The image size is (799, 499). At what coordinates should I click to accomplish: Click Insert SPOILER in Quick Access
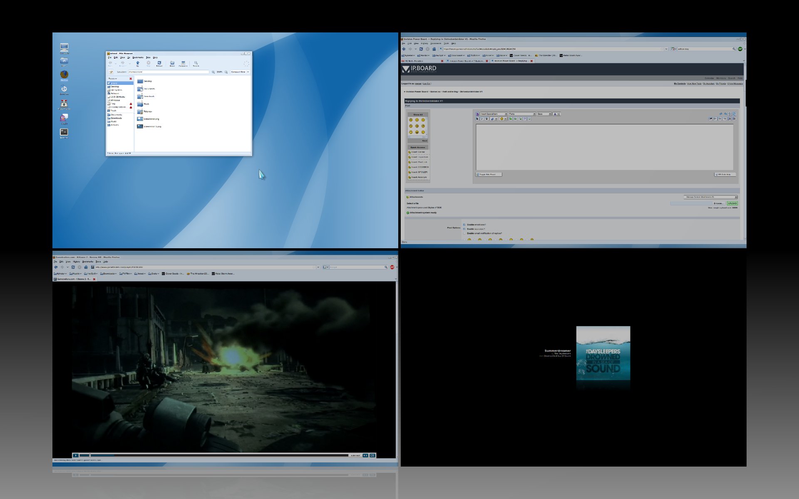[x=419, y=172]
